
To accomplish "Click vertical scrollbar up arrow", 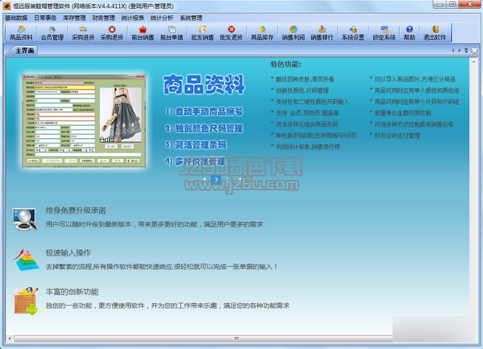I will [474, 61].
